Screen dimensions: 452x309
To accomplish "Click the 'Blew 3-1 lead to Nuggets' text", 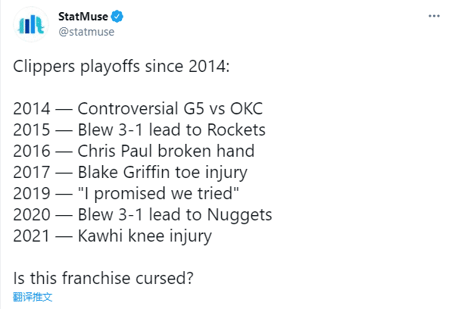I will pos(175,215).
